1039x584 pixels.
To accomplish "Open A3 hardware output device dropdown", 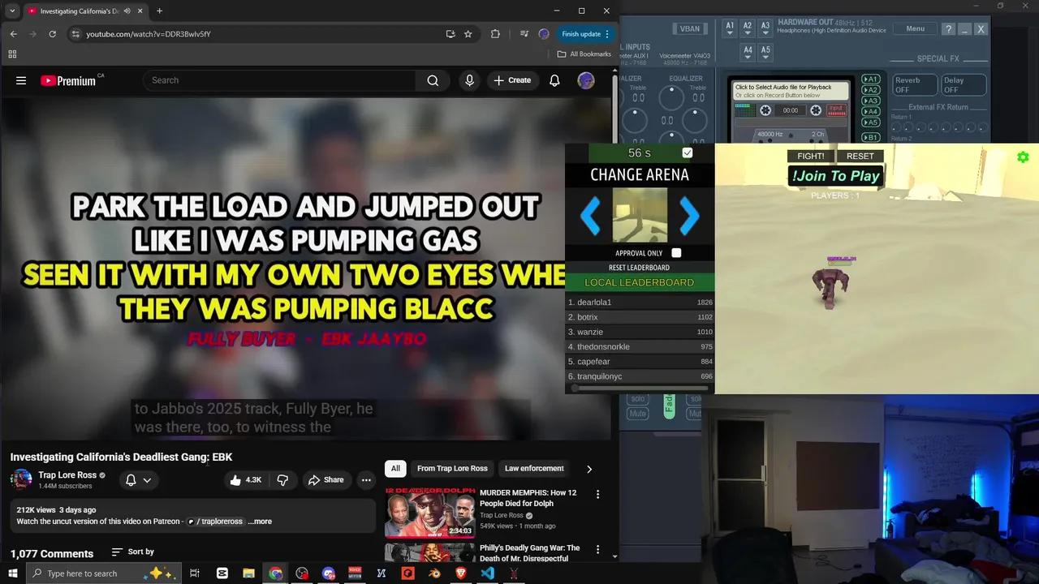I will pos(765,28).
